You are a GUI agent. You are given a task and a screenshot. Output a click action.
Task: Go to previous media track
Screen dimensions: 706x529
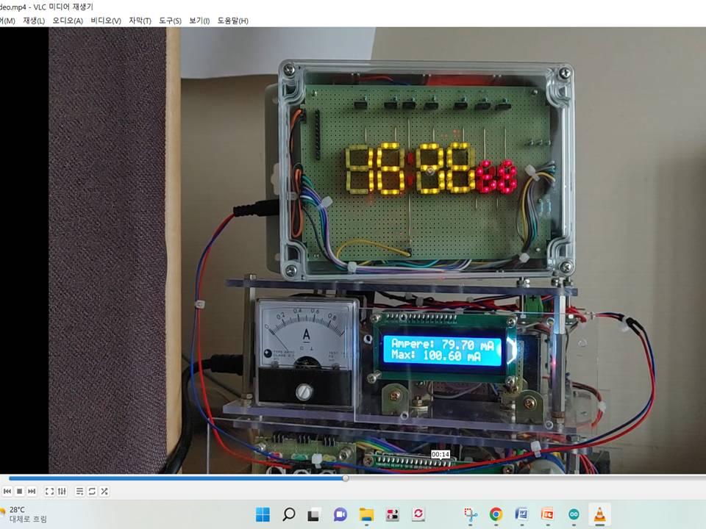7,492
